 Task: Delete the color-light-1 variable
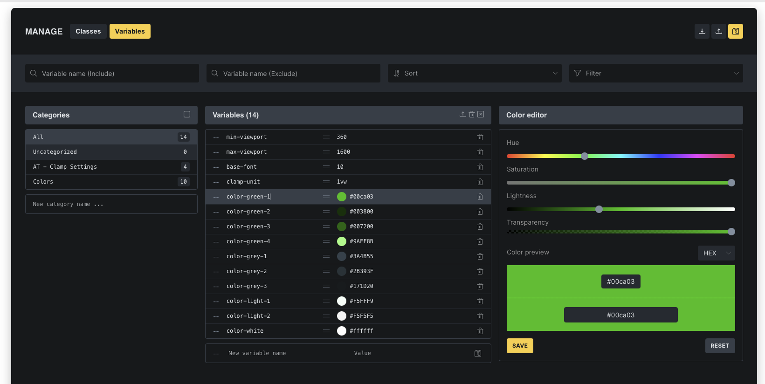(480, 301)
